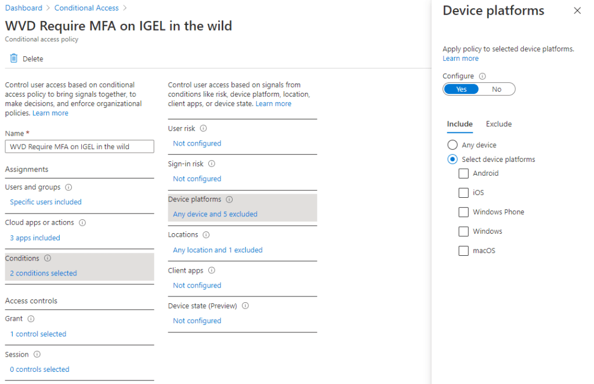Switch Configure toggle to No

tap(497, 89)
